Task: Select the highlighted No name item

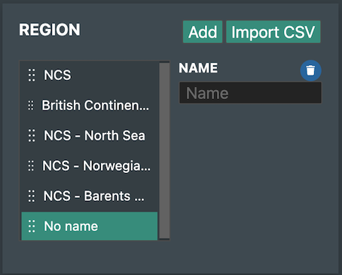Action: coord(90,226)
